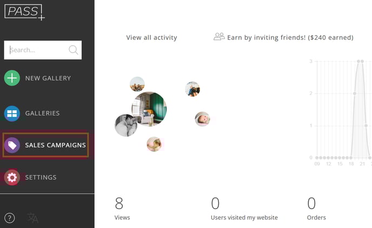Click the search magnifier icon
The width and height of the screenshot is (372, 228).
74,50
